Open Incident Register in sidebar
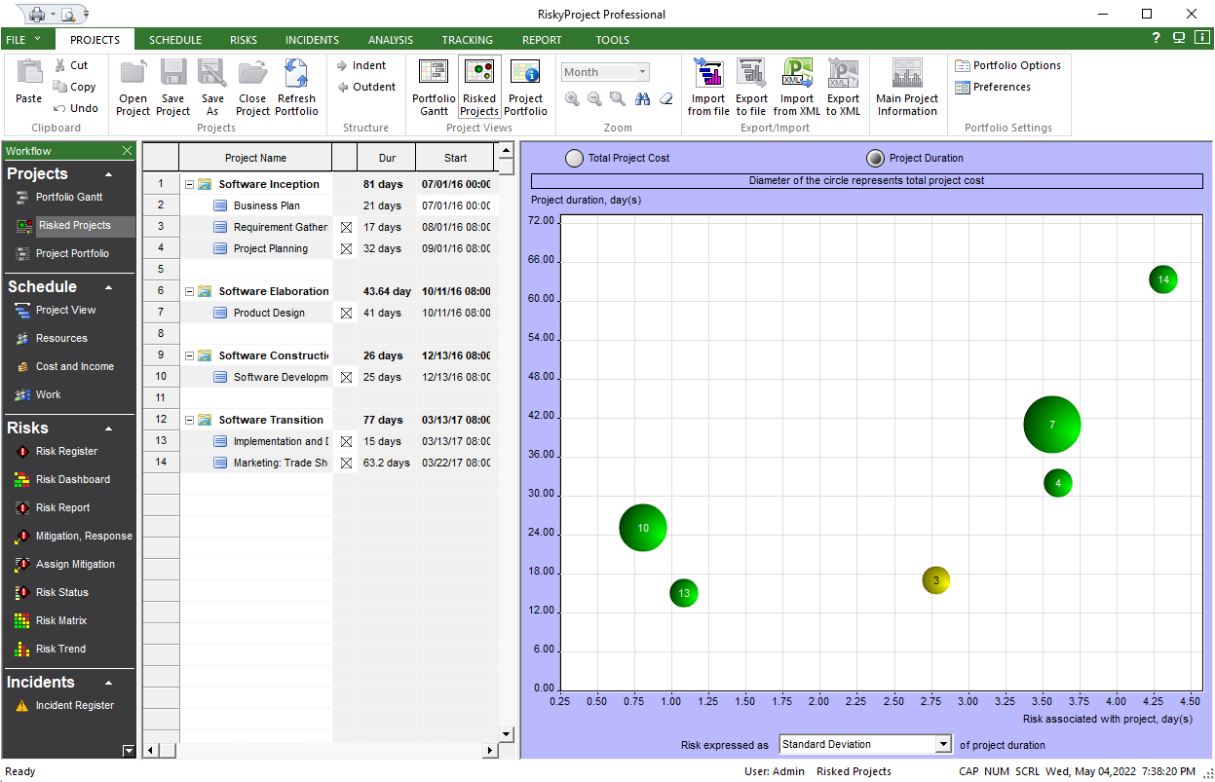This screenshot has height=782, width=1215. (x=74, y=705)
